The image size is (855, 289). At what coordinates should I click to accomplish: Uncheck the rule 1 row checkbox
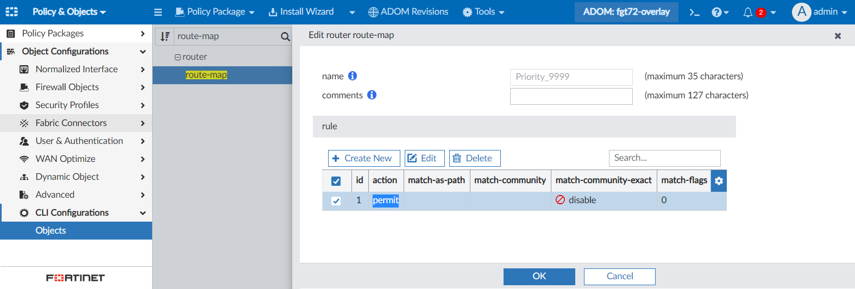click(336, 201)
